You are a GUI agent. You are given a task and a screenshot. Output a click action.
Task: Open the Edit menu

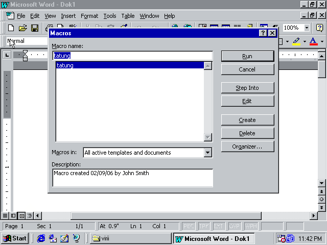[x=35, y=16]
